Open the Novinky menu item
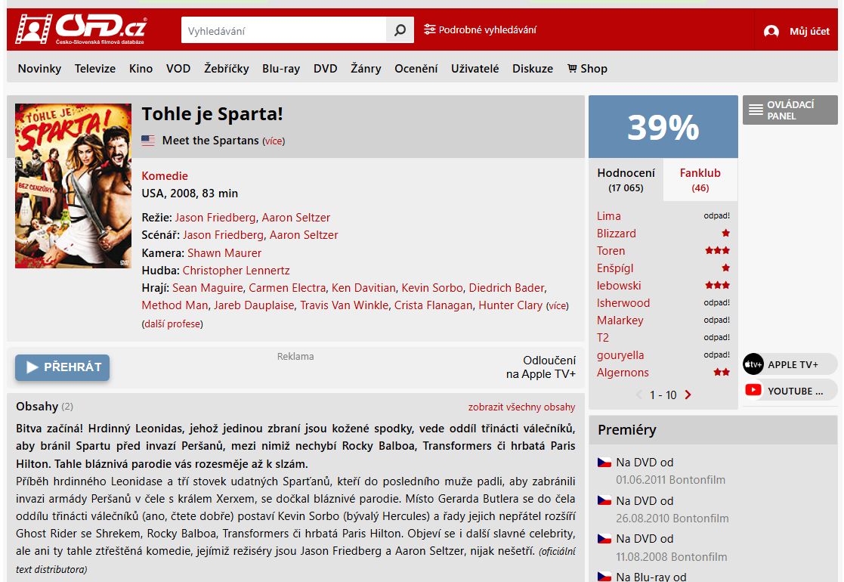This screenshot has width=844, height=582. [39, 68]
